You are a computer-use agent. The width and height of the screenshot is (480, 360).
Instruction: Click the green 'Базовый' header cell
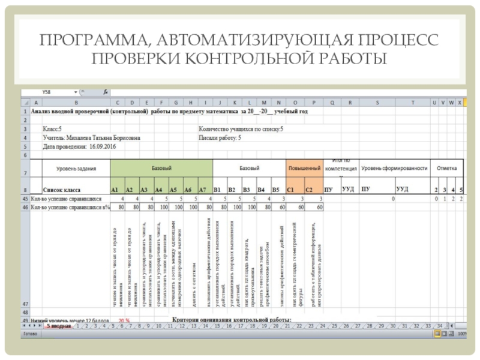point(160,169)
